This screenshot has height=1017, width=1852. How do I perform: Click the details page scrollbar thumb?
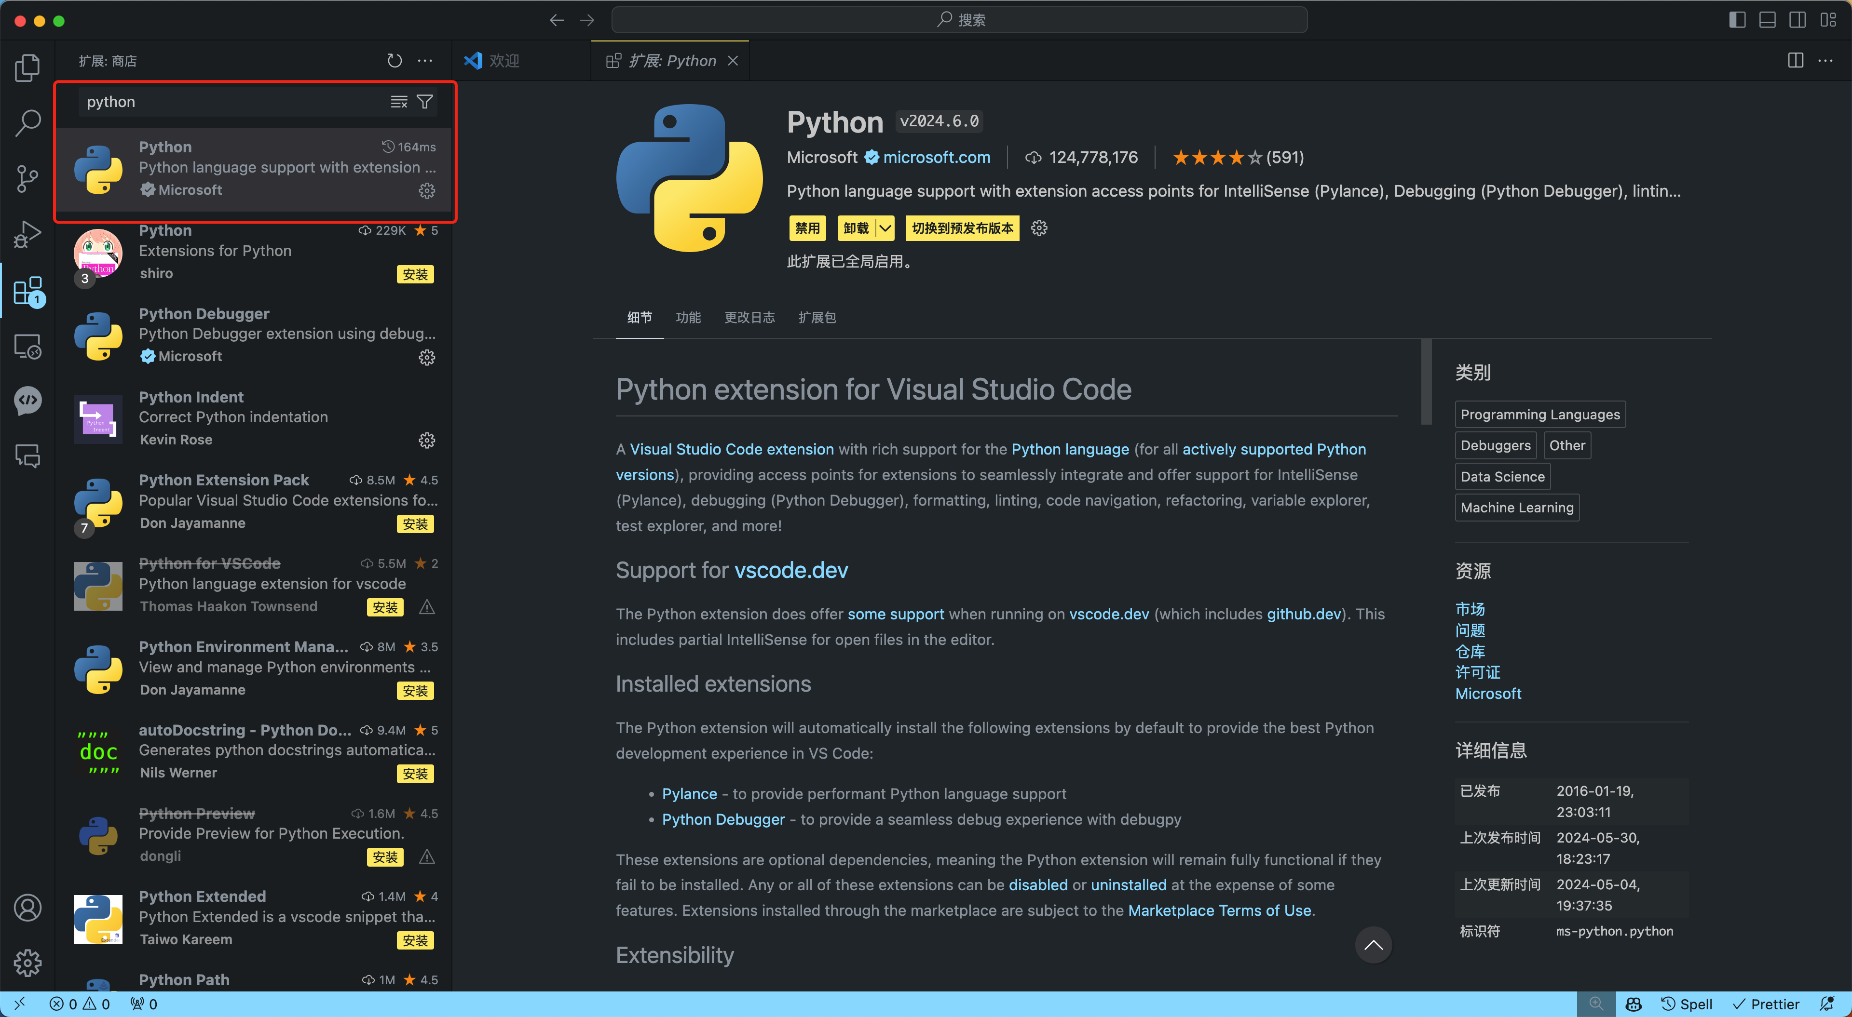pos(1427,382)
